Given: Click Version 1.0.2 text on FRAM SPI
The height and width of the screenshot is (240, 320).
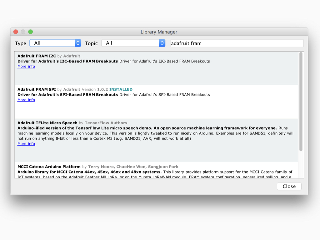Looking at the screenshot, I should 95,89.
